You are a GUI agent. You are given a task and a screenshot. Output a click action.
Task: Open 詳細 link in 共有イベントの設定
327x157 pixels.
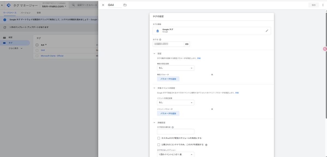(x=237, y=93)
